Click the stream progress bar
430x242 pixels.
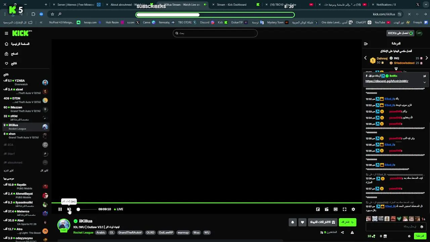click(206, 203)
